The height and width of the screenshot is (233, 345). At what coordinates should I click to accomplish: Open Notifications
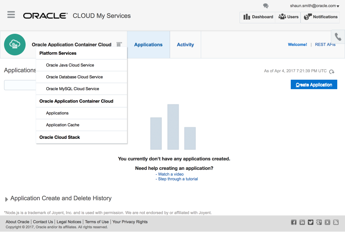(x=320, y=17)
